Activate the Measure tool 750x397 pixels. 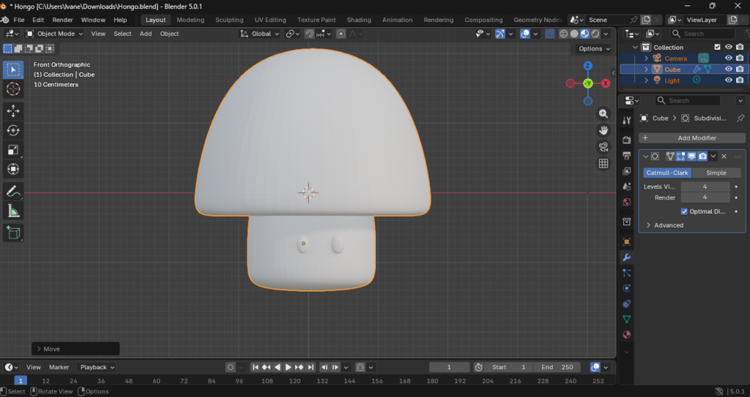[x=13, y=211]
